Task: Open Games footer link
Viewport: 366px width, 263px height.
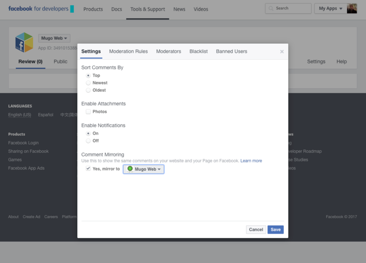Action: [15, 160]
